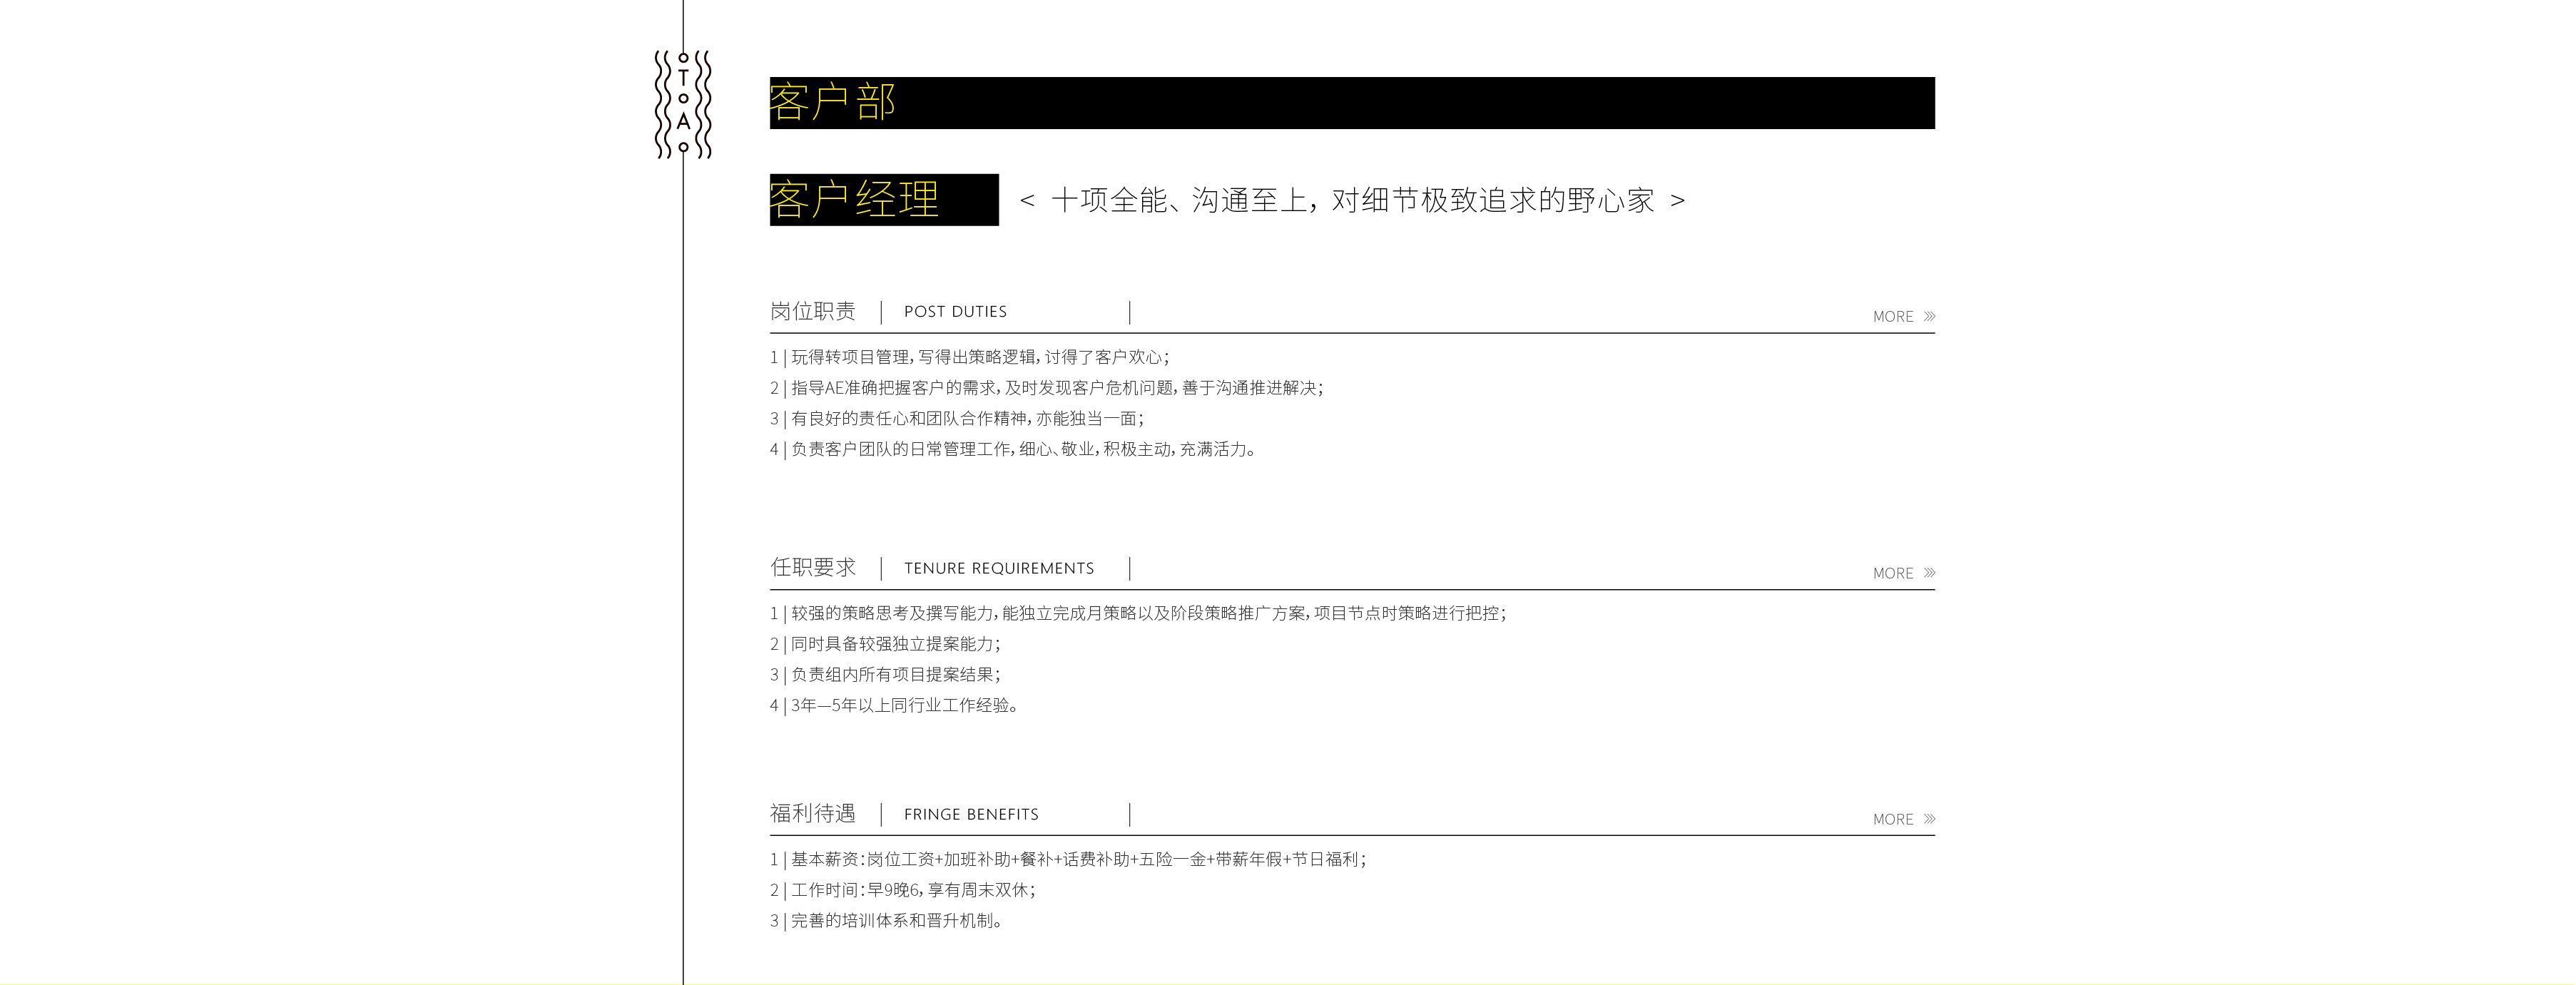This screenshot has width=2576, height=985.
Task: Click the TENURE REQUIREMENTS English label
Action: [998, 569]
